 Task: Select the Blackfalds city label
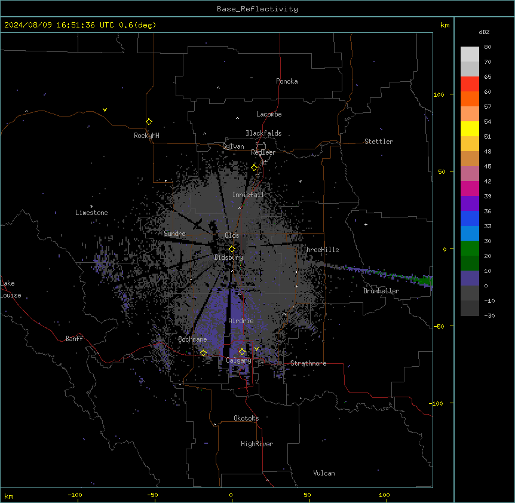coord(263,133)
